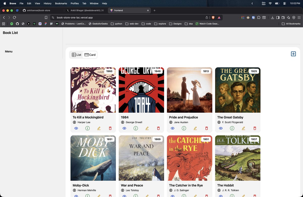
Task: Expand the web-dev bookmarks folder
Action: tap(132, 24)
